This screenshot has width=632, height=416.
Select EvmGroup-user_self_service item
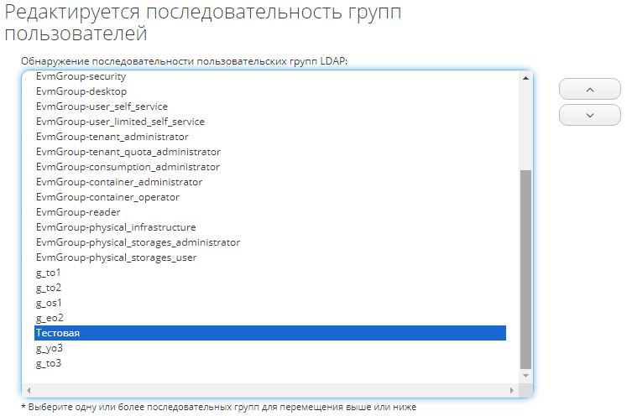tap(102, 107)
